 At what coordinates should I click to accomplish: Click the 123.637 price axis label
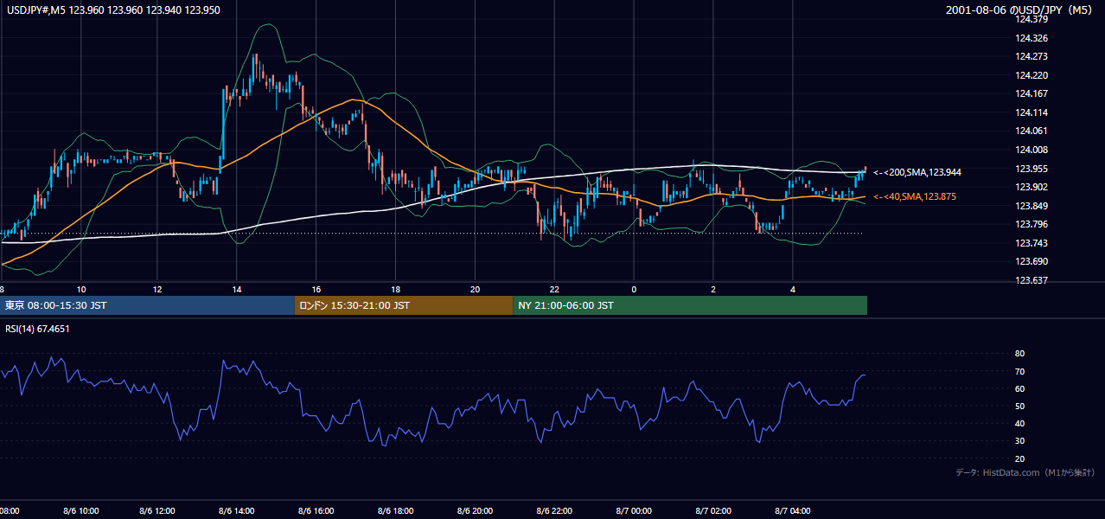pos(1032,280)
